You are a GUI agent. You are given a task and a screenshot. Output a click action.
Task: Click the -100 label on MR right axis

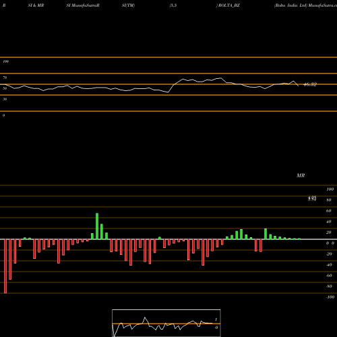tap(330, 297)
